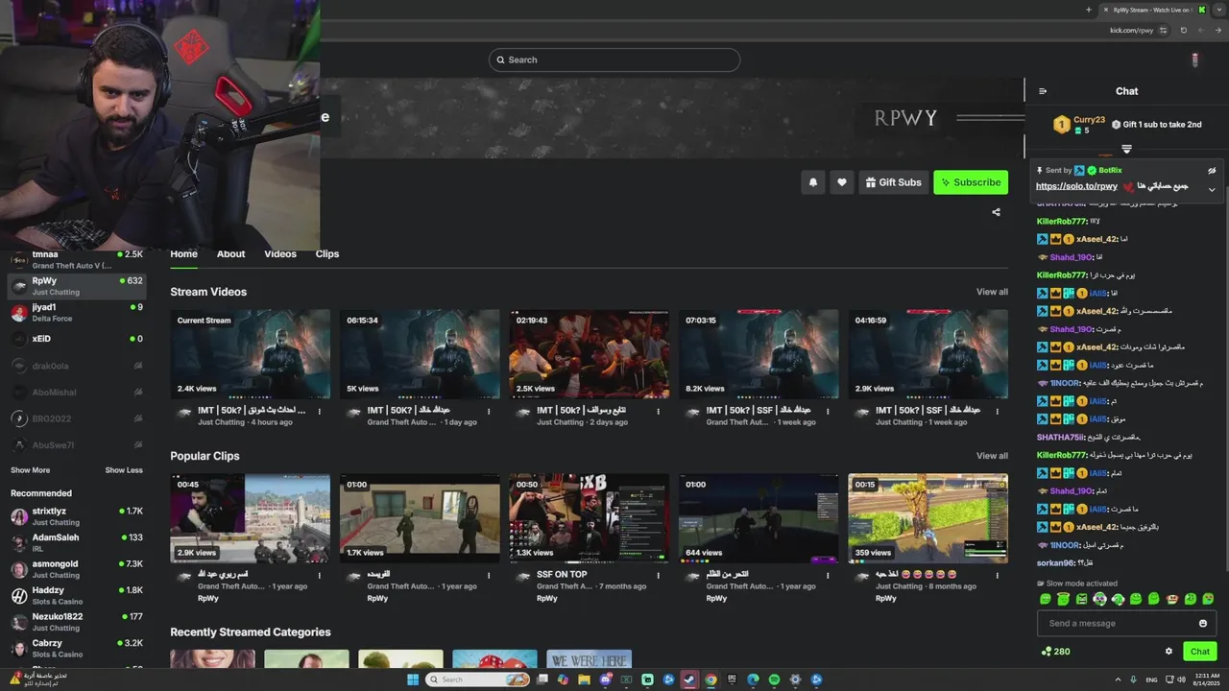Switch to the Home tab

point(183,254)
